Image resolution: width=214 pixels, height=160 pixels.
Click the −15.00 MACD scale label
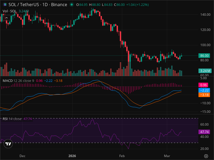tap(205, 112)
